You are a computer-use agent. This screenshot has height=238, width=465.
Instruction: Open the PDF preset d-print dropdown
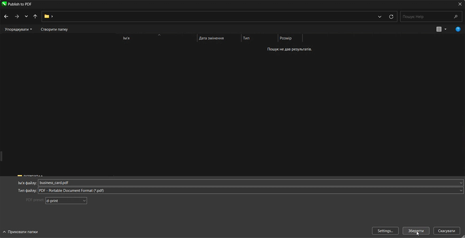click(66, 201)
